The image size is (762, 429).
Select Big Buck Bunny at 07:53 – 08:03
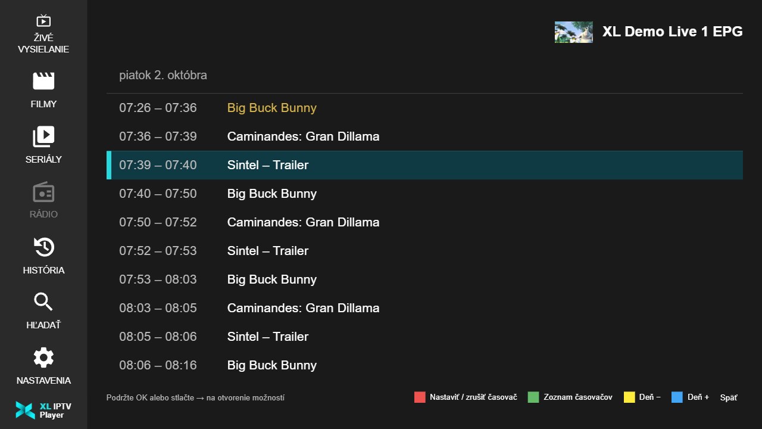(x=424, y=279)
